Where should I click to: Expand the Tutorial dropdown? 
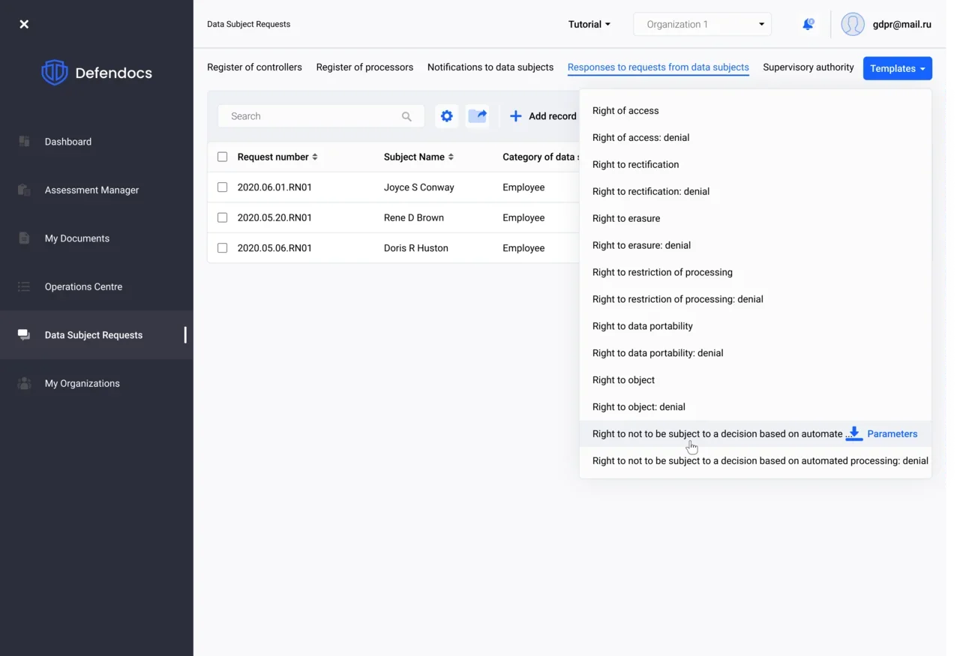[589, 24]
